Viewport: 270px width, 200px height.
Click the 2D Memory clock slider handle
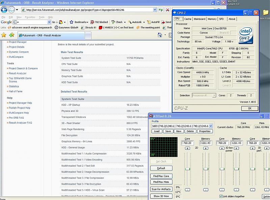pyautogui.click(x=206, y=169)
